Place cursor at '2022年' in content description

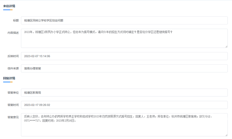pyautogui.click(x=28, y=32)
